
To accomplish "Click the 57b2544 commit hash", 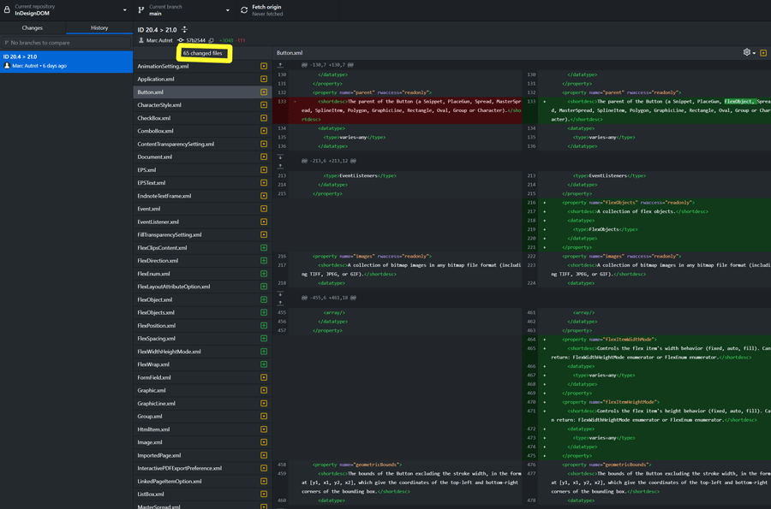I will [x=195, y=40].
